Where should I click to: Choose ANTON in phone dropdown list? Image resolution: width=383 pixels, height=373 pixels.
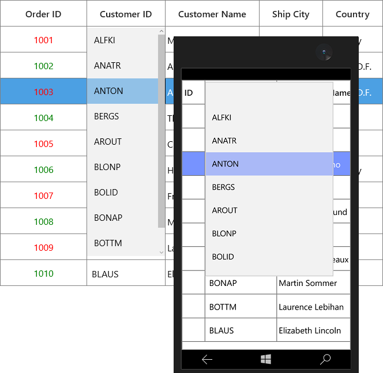click(x=269, y=164)
